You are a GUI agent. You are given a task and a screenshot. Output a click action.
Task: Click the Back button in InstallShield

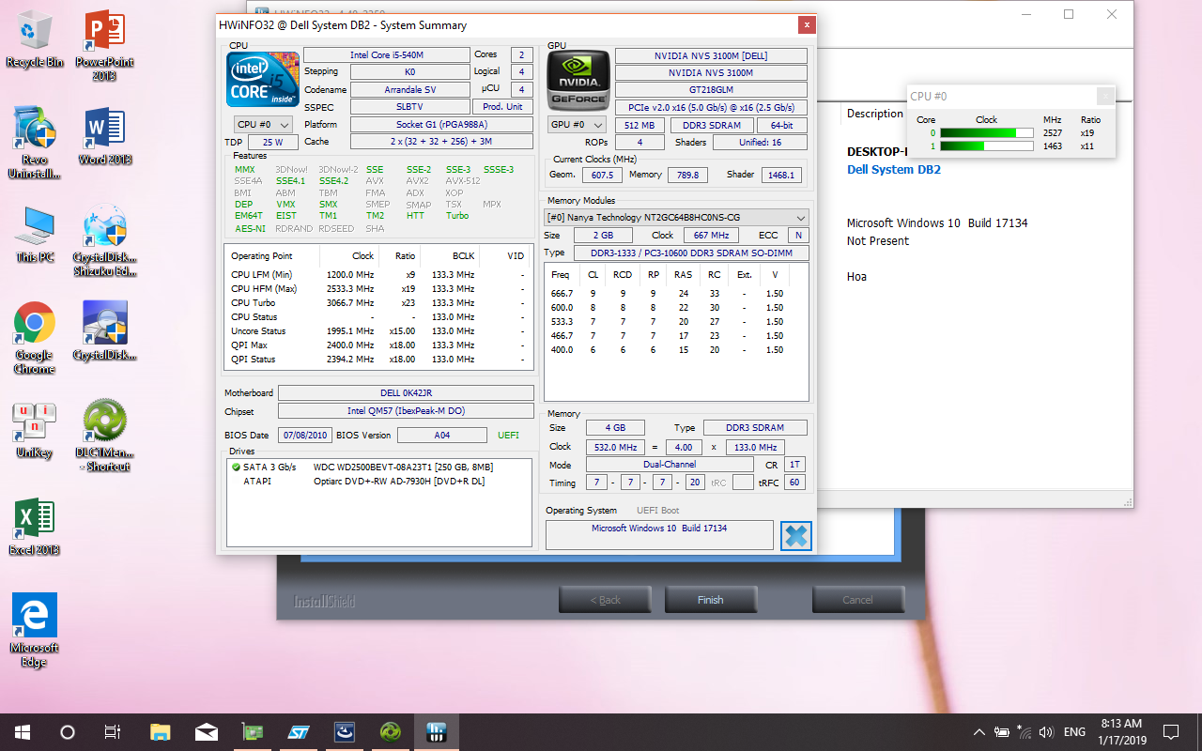(605, 600)
